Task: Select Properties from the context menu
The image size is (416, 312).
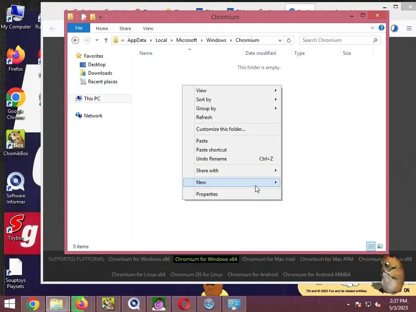Action: pos(232,194)
